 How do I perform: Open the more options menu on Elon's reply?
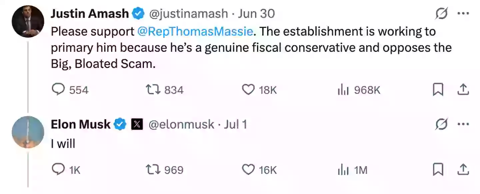click(x=463, y=124)
